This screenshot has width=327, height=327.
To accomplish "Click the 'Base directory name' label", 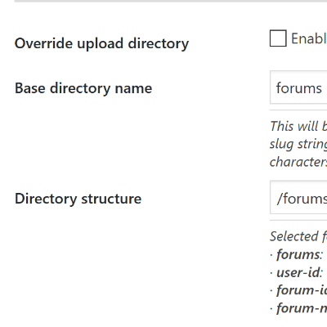I will [x=83, y=88].
